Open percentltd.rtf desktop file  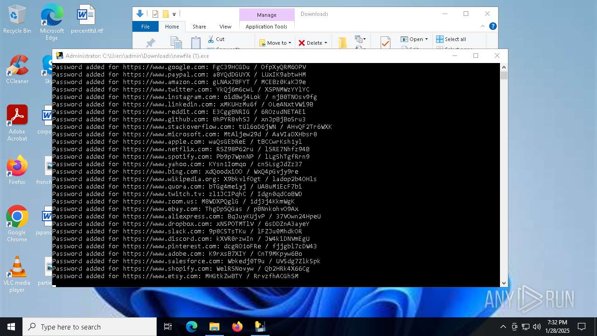pyautogui.click(x=87, y=20)
